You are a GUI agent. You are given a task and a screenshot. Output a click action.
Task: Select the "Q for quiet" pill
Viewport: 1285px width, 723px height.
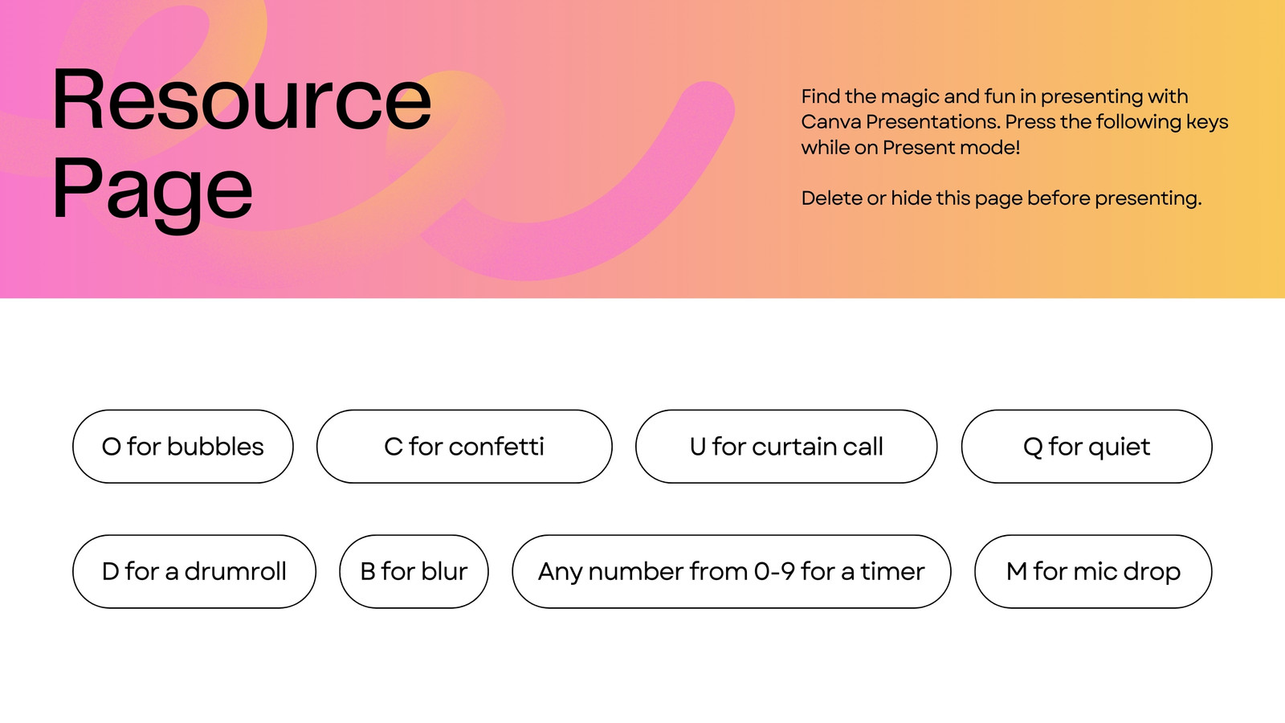click(x=1087, y=447)
